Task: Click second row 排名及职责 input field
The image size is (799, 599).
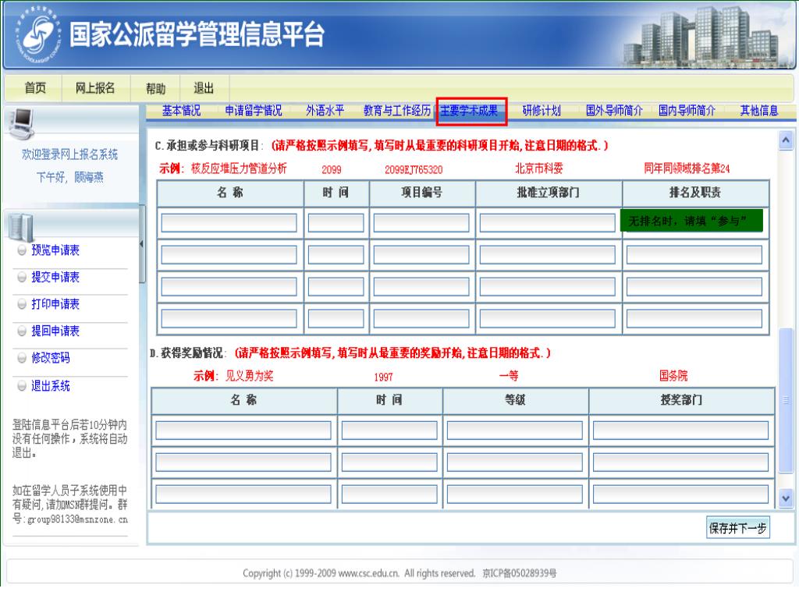Action: [x=694, y=255]
